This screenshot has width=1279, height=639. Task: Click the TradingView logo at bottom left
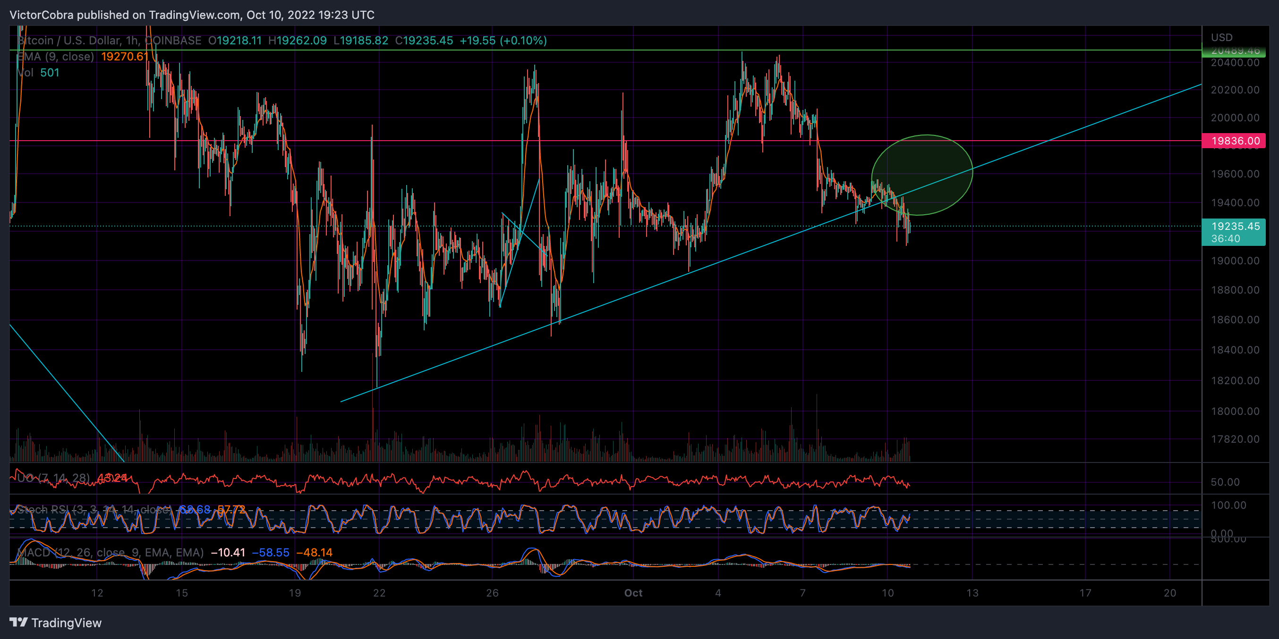pos(56,622)
